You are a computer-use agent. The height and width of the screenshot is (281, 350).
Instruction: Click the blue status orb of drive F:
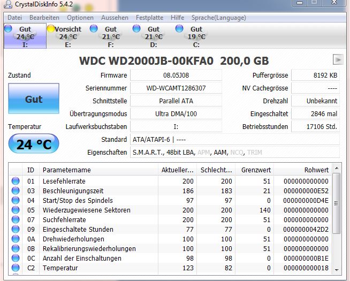(x=94, y=28)
